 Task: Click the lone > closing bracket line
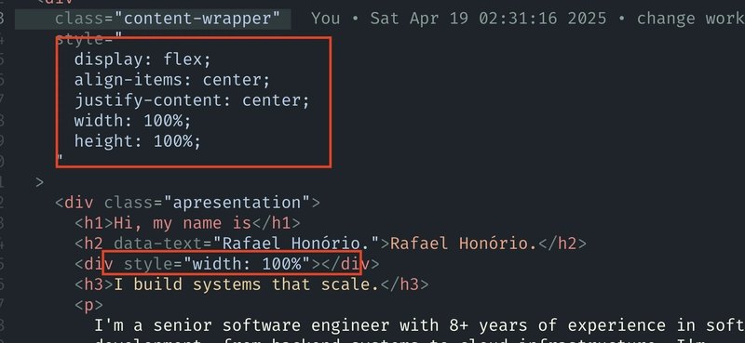39,182
